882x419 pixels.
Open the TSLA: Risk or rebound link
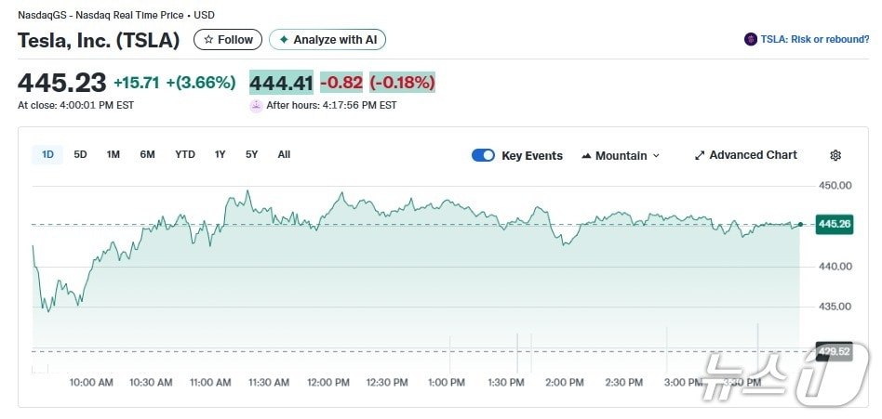pyautogui.click(x=814, y=39)
